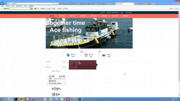Image resolution: width=180 pixels, height=101 pixels.
Task: Open the uTorrent icon in the taskbar
Action: click(51, 99)
